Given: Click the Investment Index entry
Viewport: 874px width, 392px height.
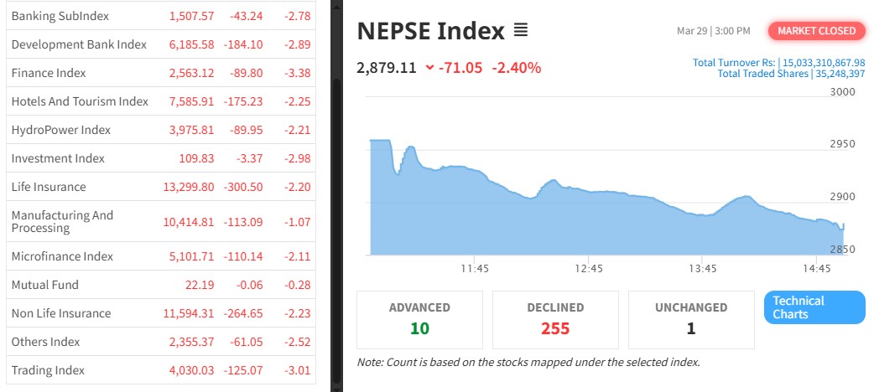Looking at the screenshot, I should (x=58, y=158).
